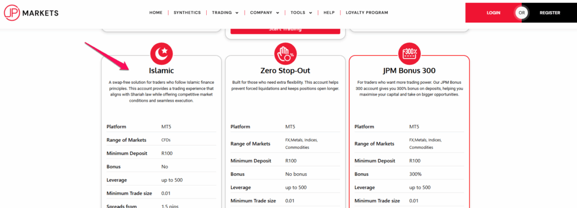Viewport: 577px width, 208px height.
Task: Expand the Tools dropdown menu
Action: [301, 12]
